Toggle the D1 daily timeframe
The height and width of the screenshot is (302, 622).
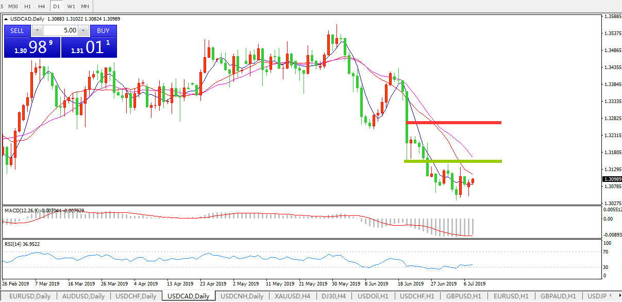56,6
